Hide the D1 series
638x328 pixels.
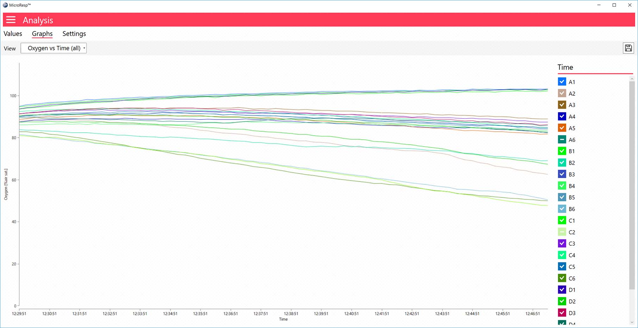coord(562,290)
